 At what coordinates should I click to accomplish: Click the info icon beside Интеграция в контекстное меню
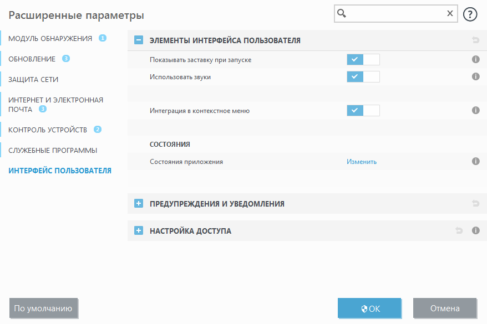pos(475,110)
